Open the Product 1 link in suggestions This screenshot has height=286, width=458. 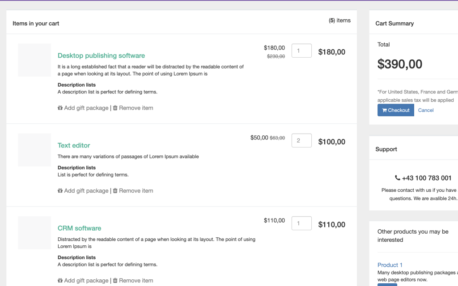390,265
